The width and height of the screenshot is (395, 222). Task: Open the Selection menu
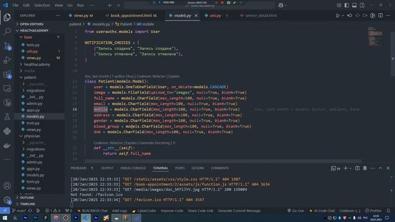pyautogui.click(x=42, y=6)
